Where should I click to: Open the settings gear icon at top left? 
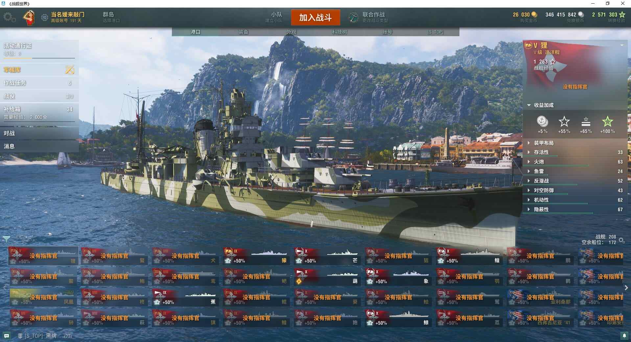click(x=9, y=17)
